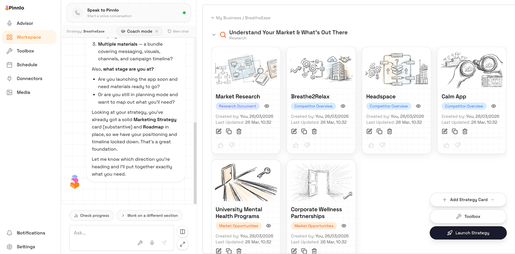
Task: Duplicate the Headspace card
Action: [379, 131]
